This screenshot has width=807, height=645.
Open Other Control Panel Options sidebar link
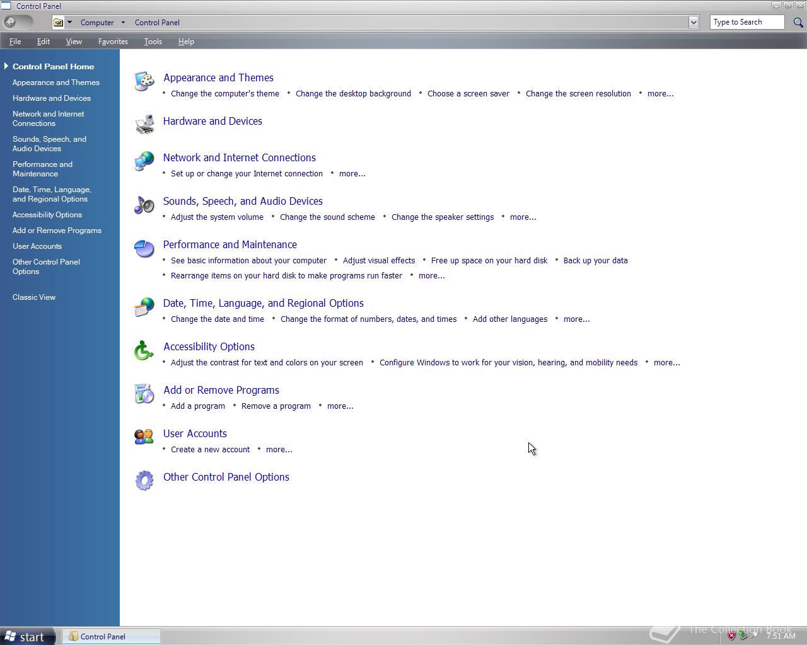46,266
